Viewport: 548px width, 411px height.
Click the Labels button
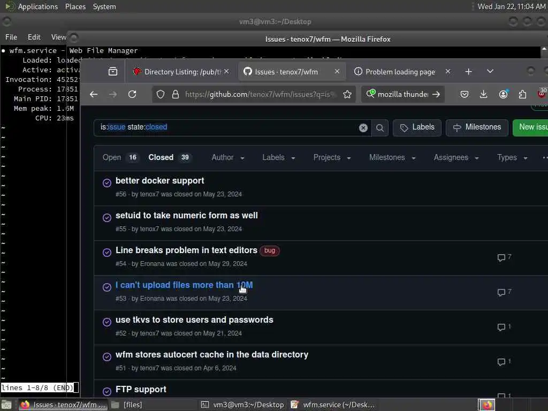coord(417,127)
